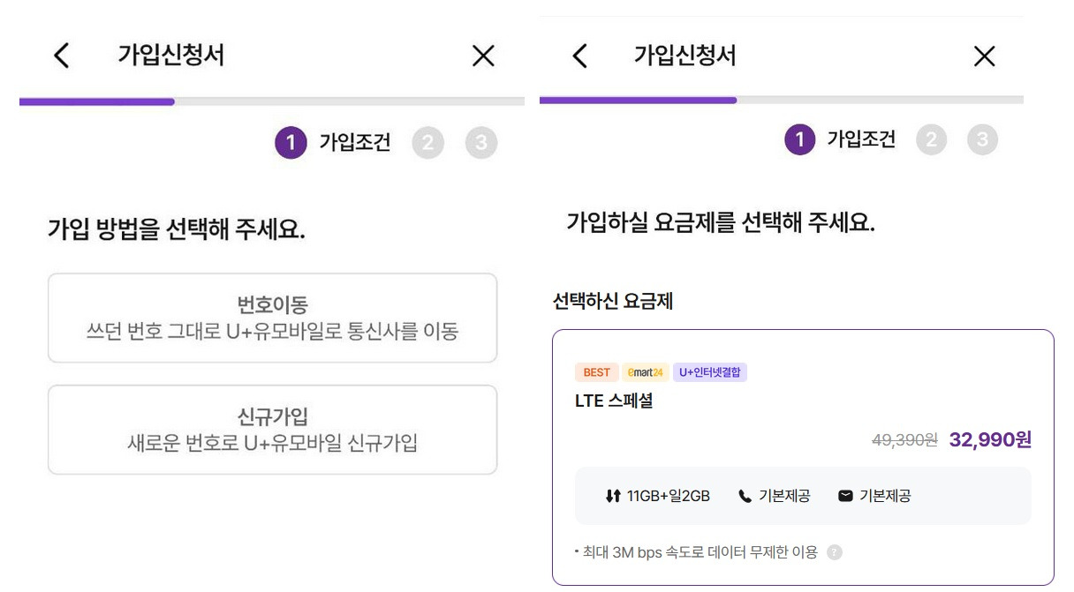Viewport: 1074px width, 592px height.
Task: Close the left 가입신청서 panel
Action: tap(483, 56)
